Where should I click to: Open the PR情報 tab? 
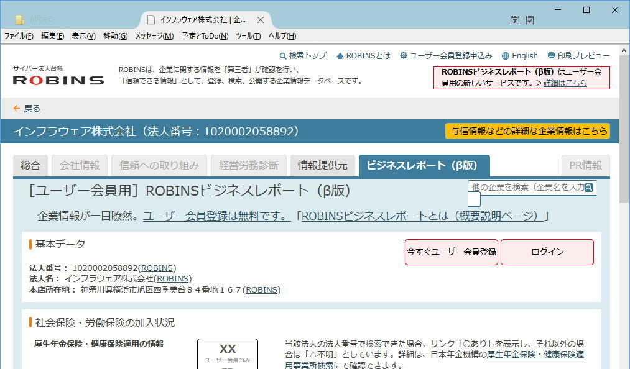[x=585, y=165]
